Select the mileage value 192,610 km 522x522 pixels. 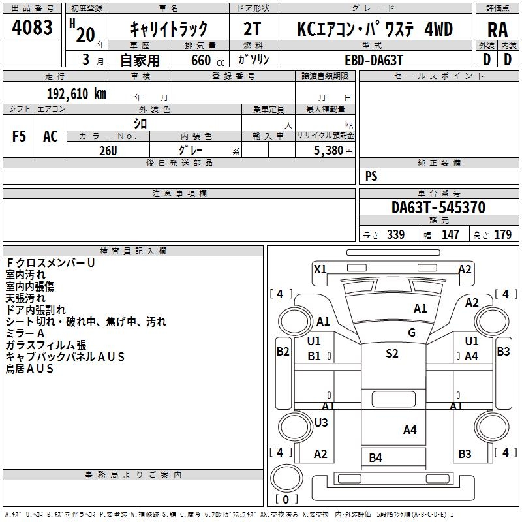(x=76, y=93)
